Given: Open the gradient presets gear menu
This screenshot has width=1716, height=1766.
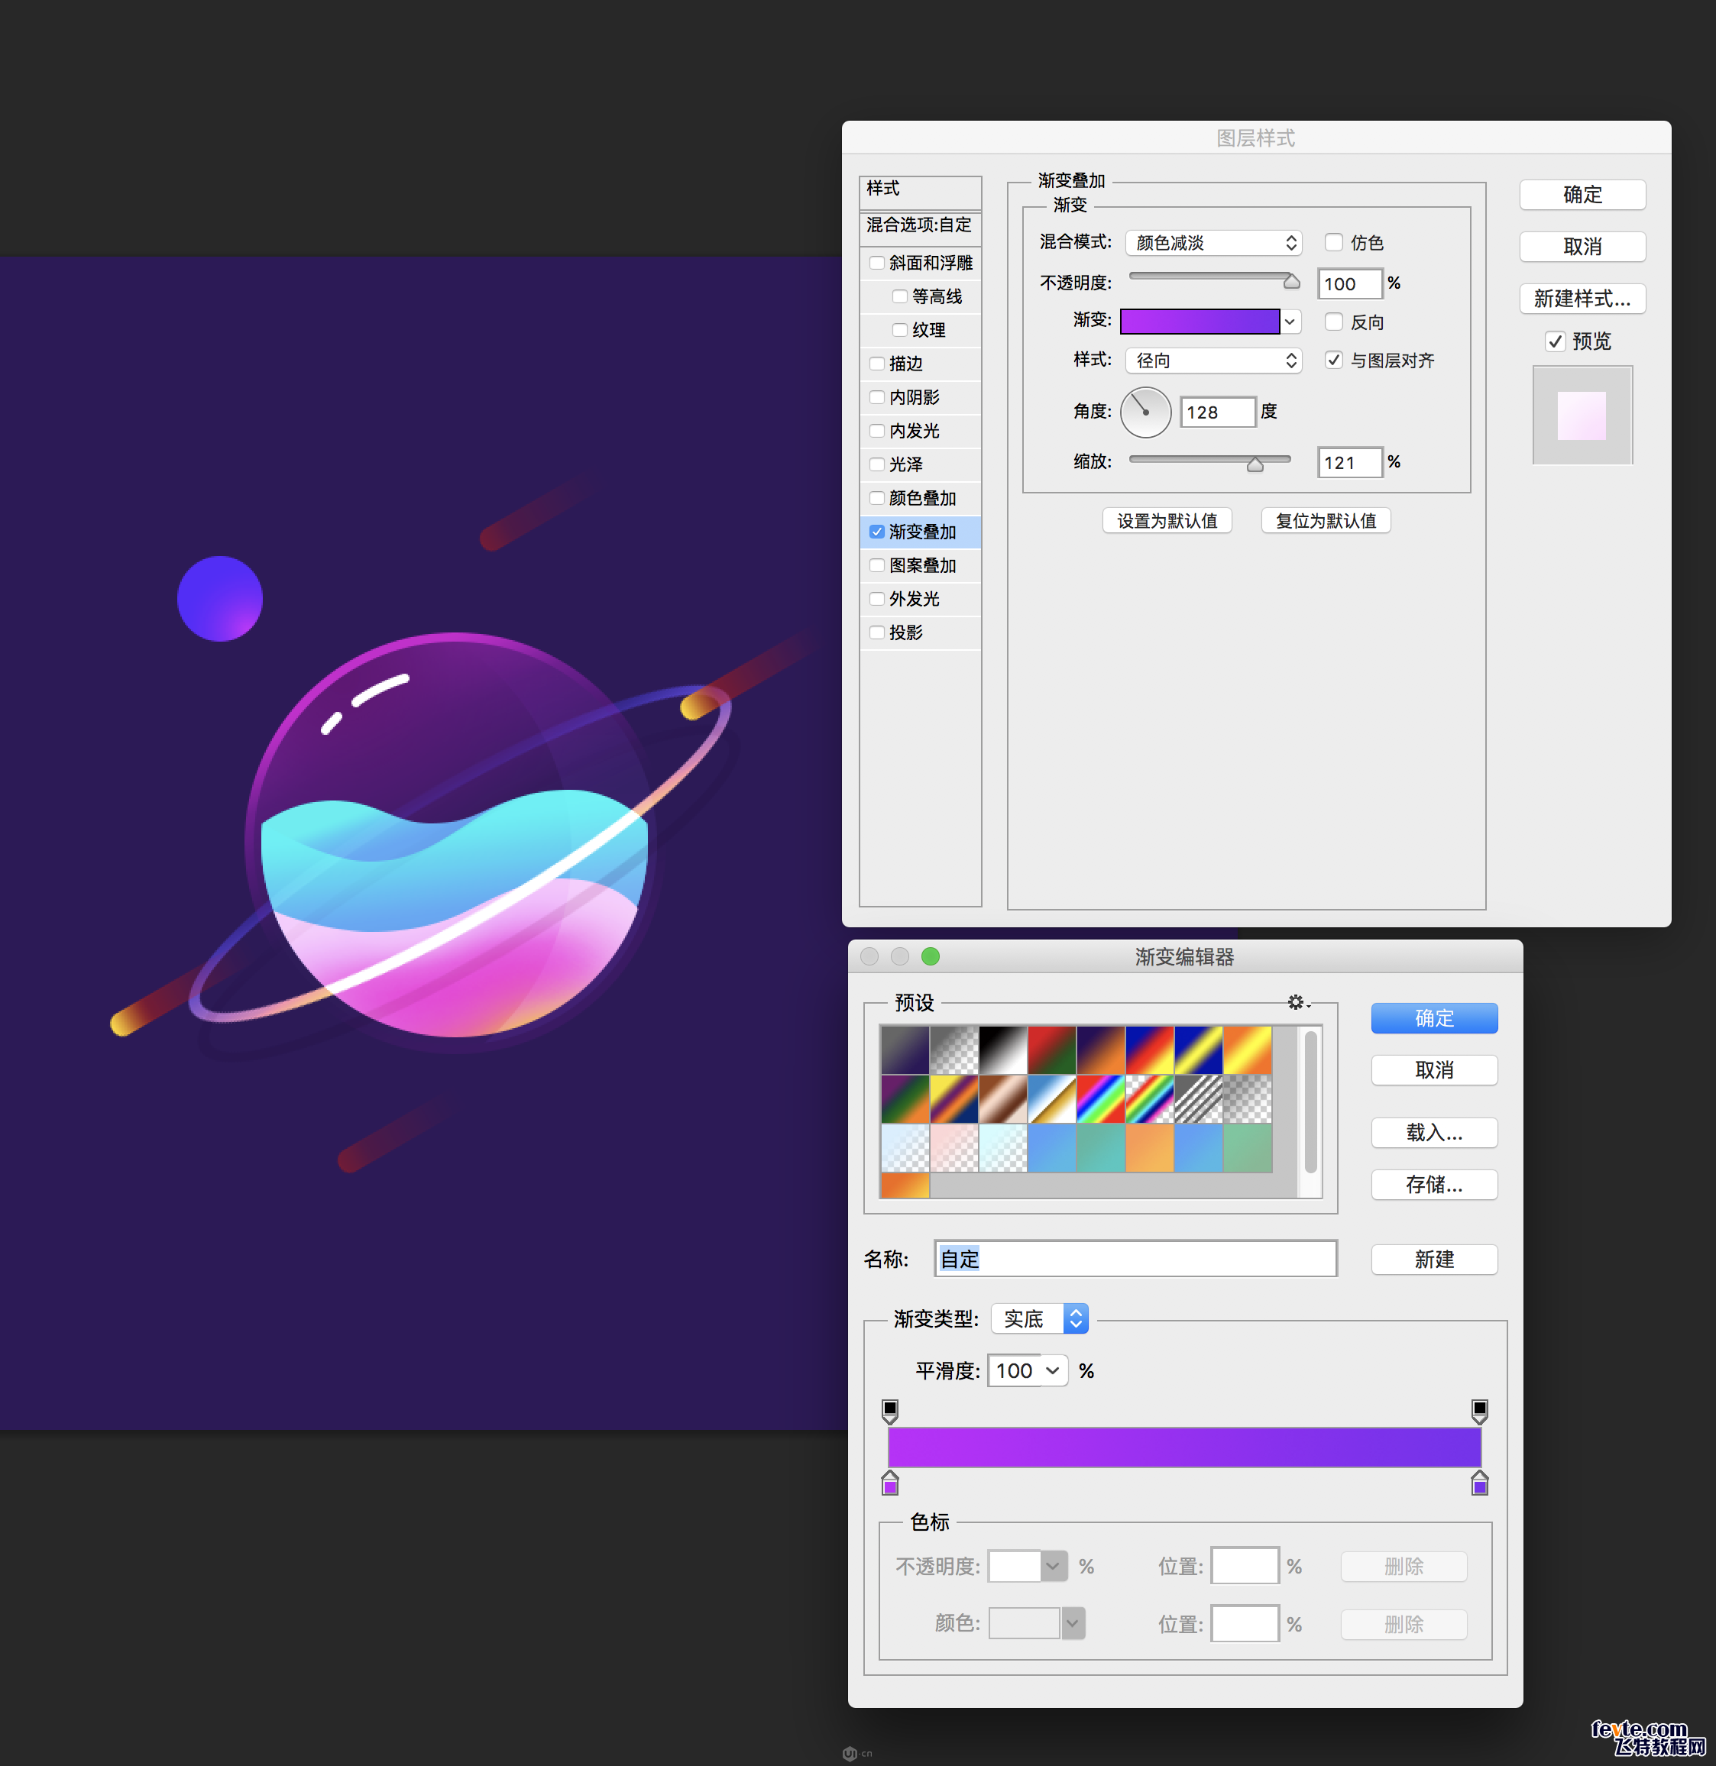Looking at the screenshot, I should [1298, 1002].
